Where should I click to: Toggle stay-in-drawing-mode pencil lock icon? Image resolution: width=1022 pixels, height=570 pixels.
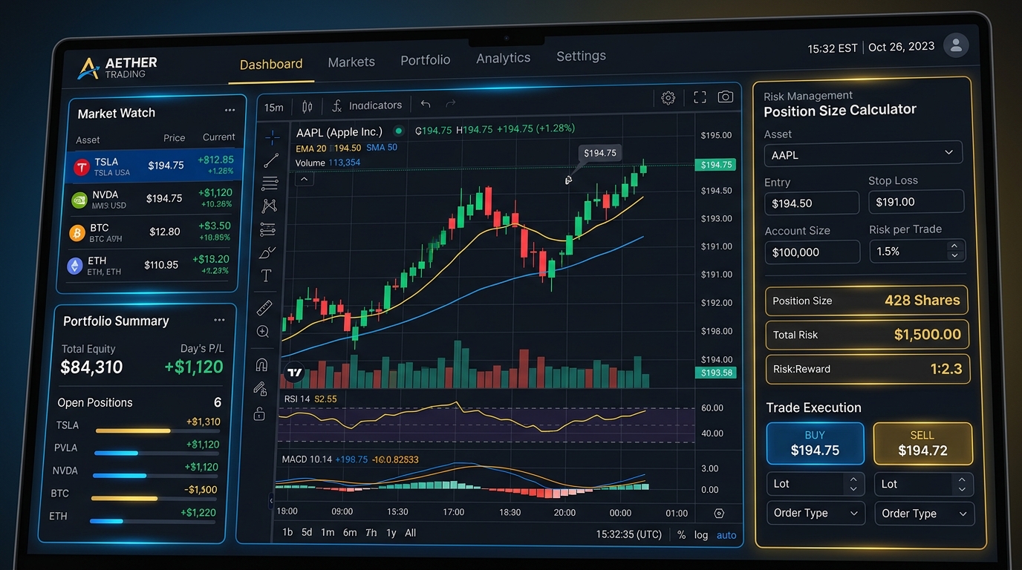[260, 388]
